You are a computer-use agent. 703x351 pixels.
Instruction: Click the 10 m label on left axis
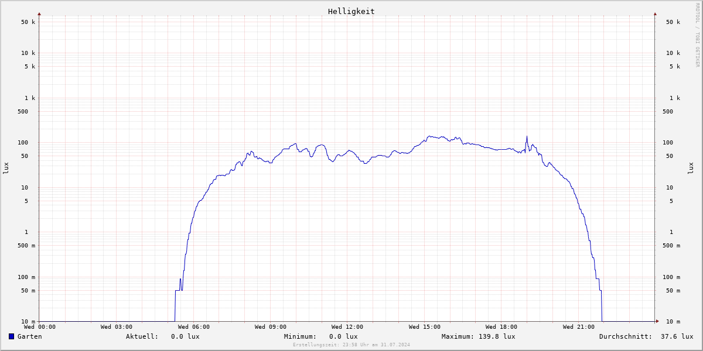coord(28,322)
